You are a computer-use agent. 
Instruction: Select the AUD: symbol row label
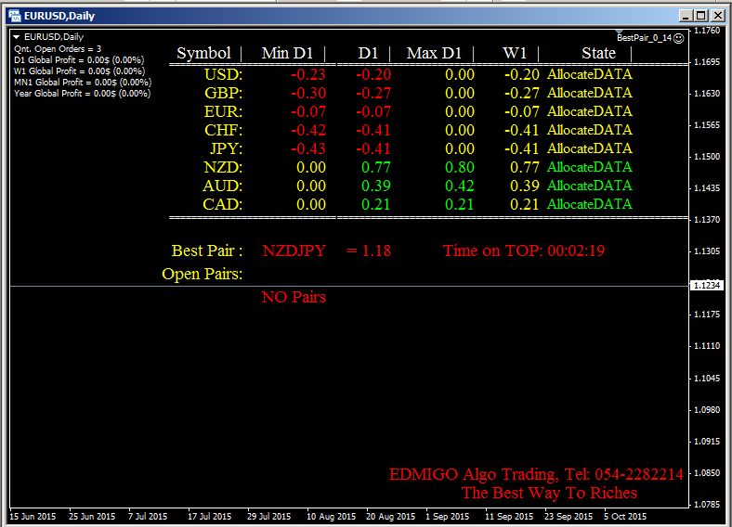tap(222, 186)
